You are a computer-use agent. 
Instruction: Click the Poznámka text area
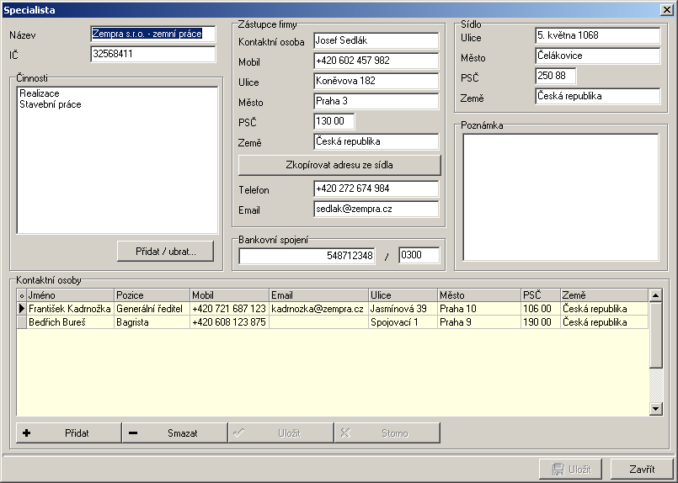coord(560,197)
